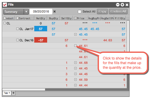Expand fill details at price 44.46
Image resolution: width=152 pixels, height=99 pixels.
click(x=75, y=74)
